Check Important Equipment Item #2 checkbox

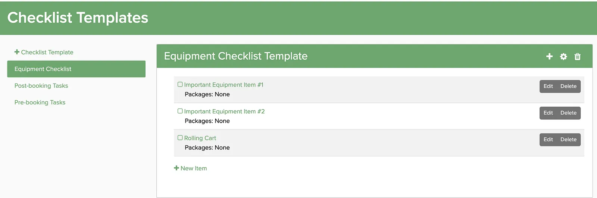[x=180, y=111]
